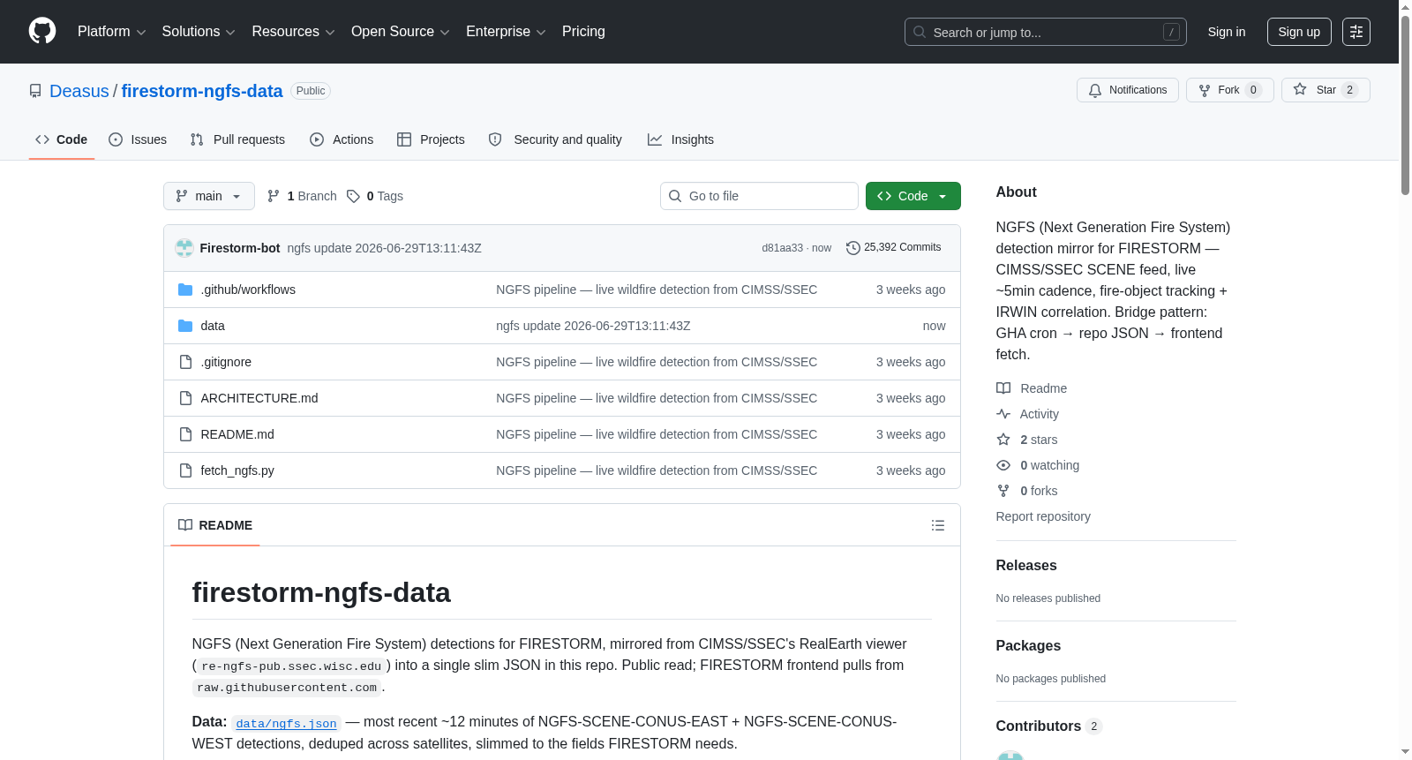This screenshot has height=760, width=1412.
Task: Open the .github/workflows folder name
Action: coord(248,290)
